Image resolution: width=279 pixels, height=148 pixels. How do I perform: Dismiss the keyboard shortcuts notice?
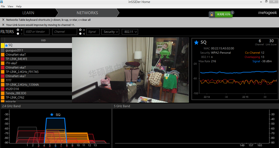click(x=3, y=20)
